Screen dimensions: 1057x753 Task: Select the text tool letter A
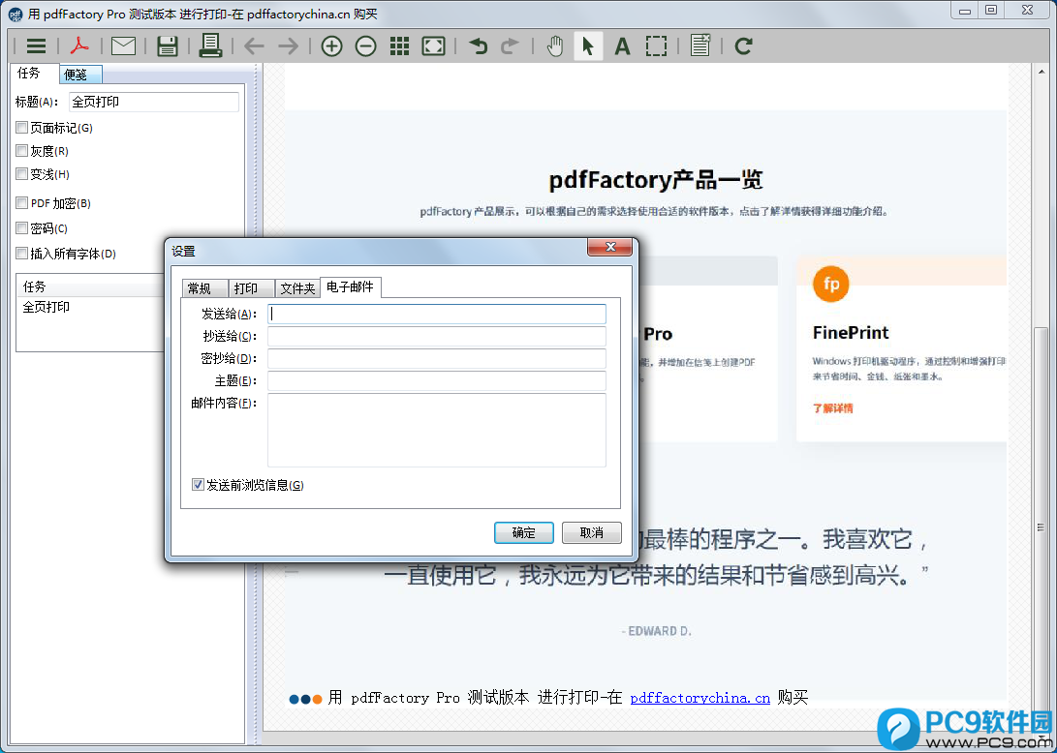coord(622,45)
